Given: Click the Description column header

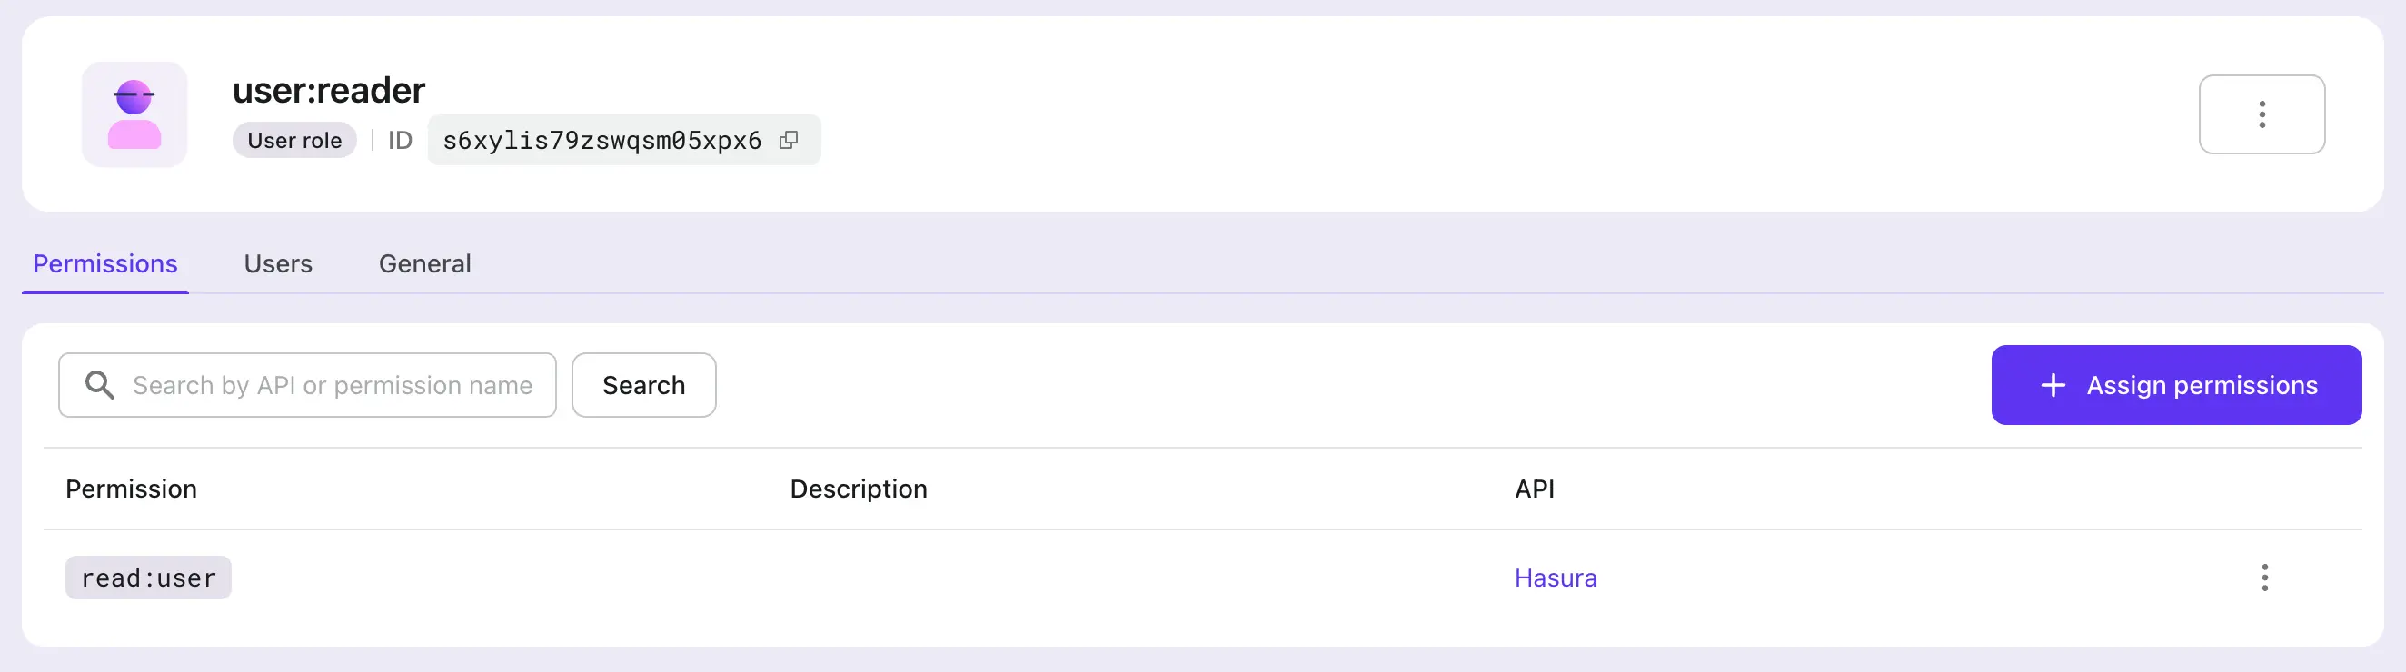Looking at the screenshot, I should point(859,489).
